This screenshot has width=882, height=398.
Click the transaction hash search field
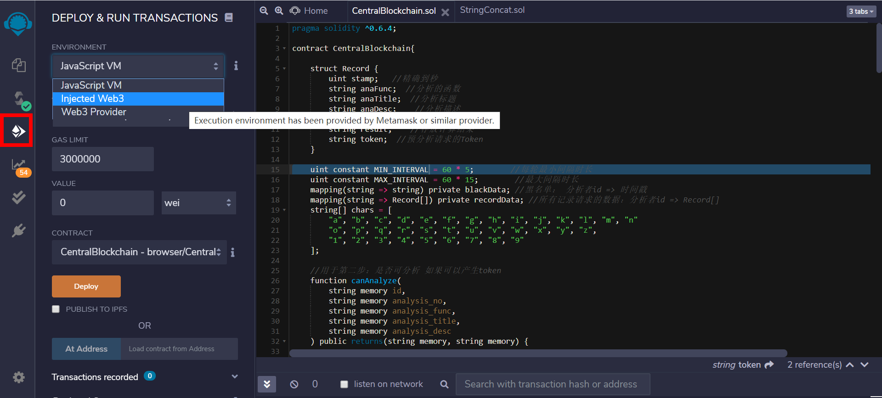point(553,384)
